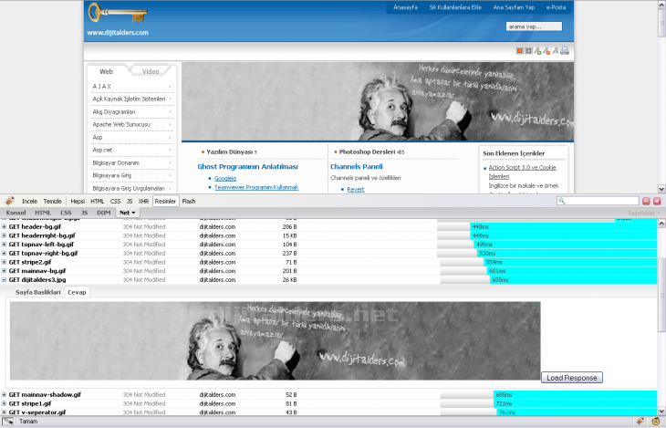Enable the Flash request filter
This screenshot has width=666, height=428.
[188, 201]
